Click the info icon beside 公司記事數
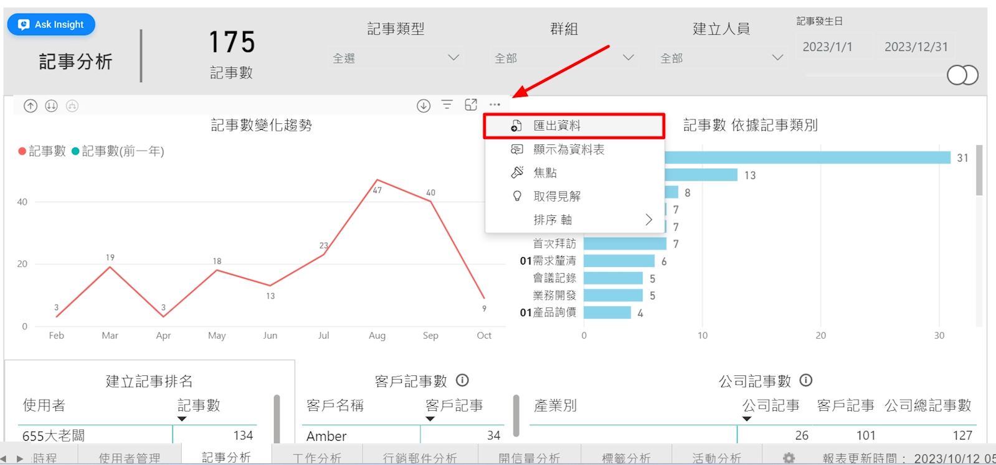The width and height of the screenshot is (996, 465). (x=806, y=380)
